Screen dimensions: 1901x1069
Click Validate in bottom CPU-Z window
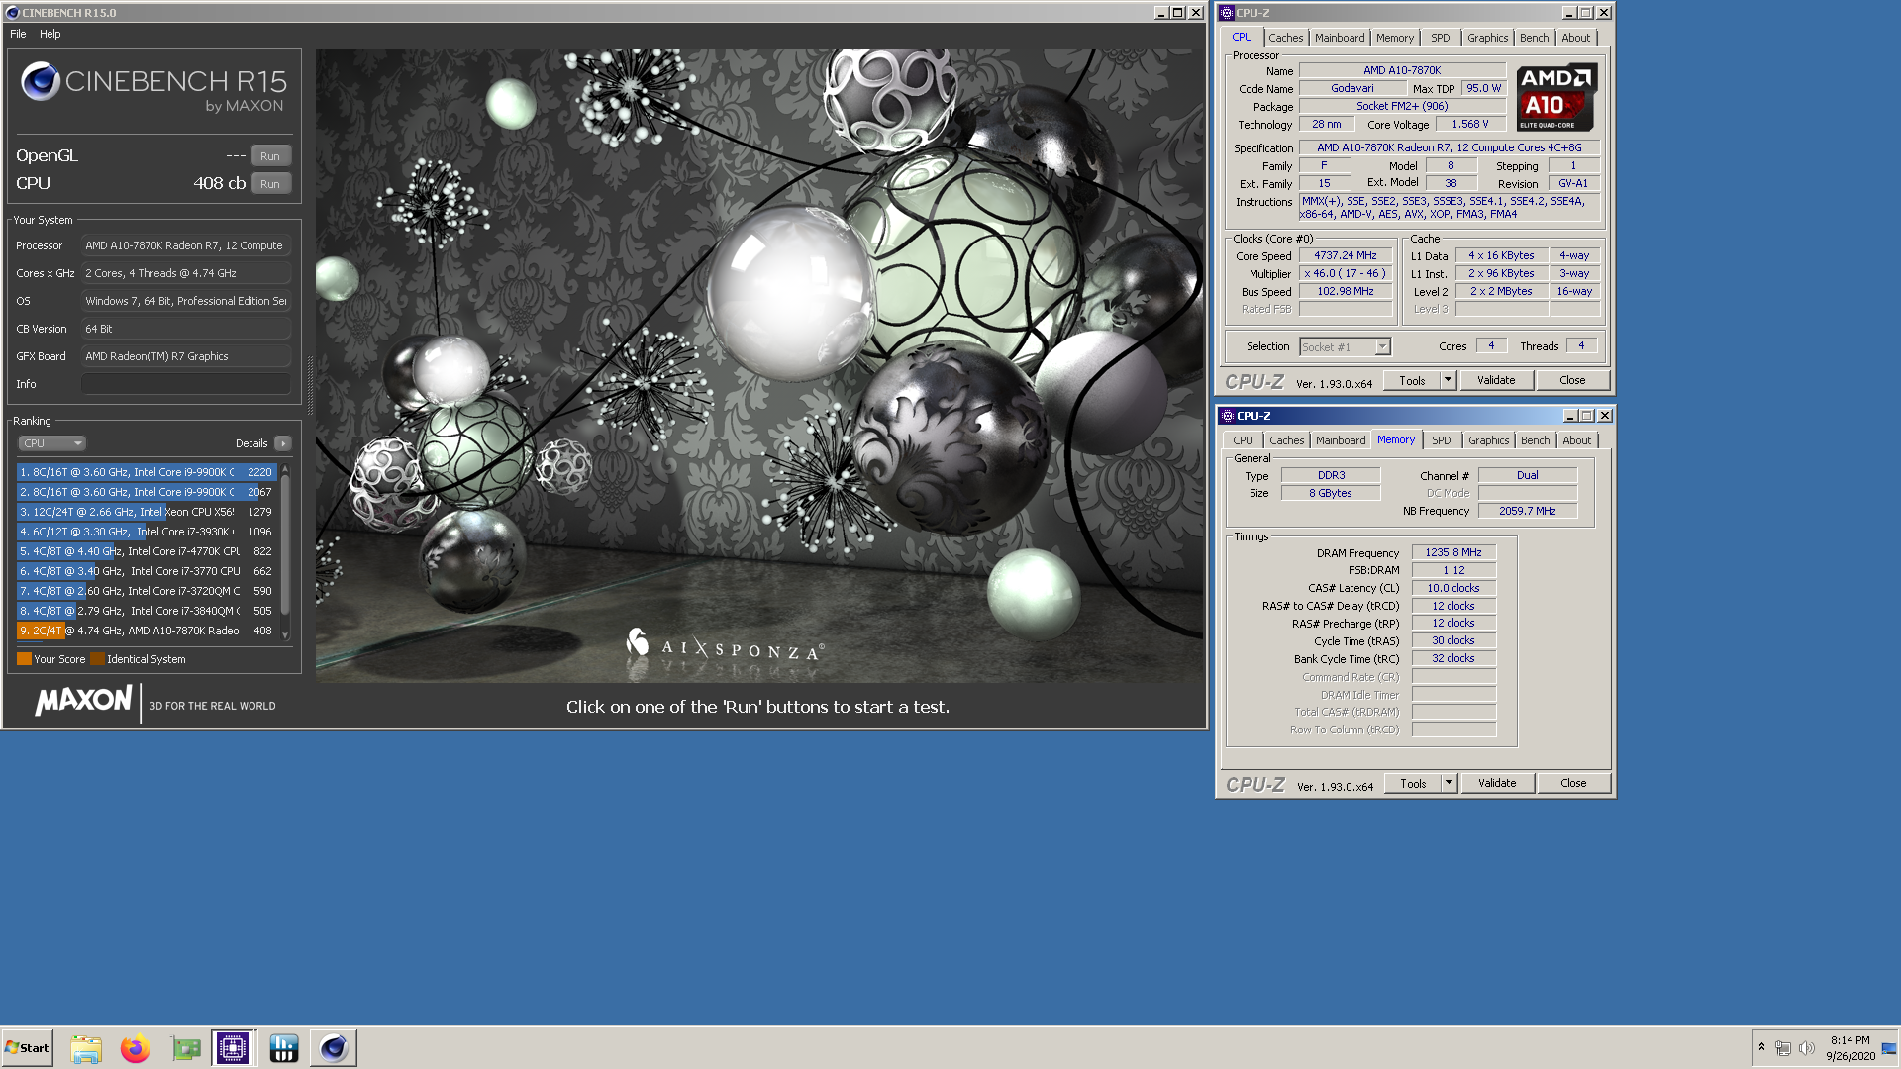[x=1497, y=784]
